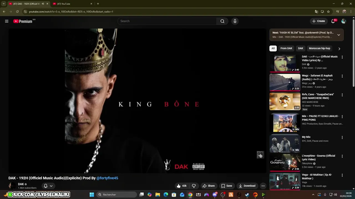355x199 pixels.
Task: Share the video
Action: (x=209, y=186)
